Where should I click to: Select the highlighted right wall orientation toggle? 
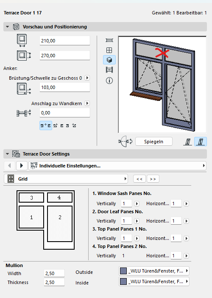201,142
